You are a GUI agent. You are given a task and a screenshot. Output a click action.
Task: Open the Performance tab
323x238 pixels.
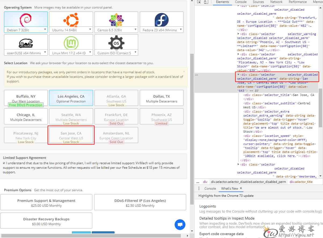click(x=298, y=2)
